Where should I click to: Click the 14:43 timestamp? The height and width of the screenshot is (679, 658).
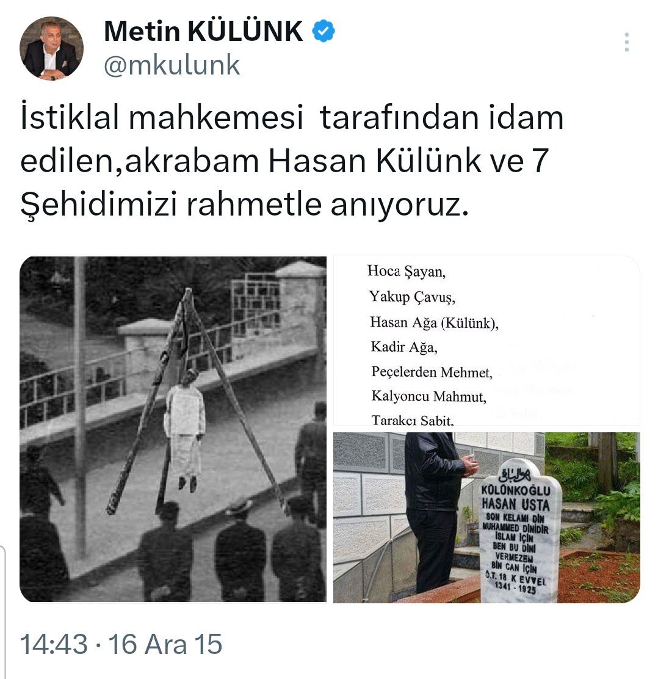(54, 644)
